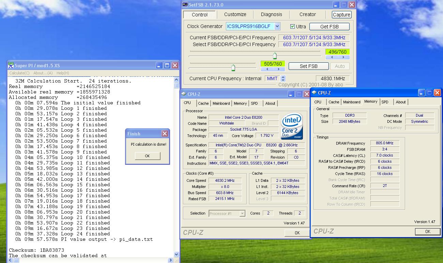
Task: Click the Capture button in SetFSB
Action: point(341,15)
